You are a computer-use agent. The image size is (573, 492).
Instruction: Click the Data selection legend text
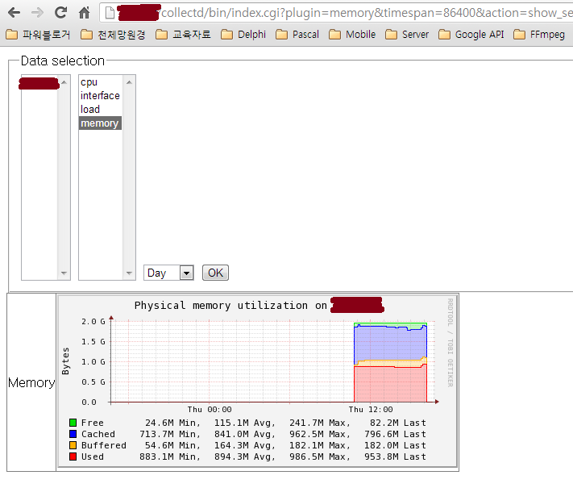coord(63,60)
